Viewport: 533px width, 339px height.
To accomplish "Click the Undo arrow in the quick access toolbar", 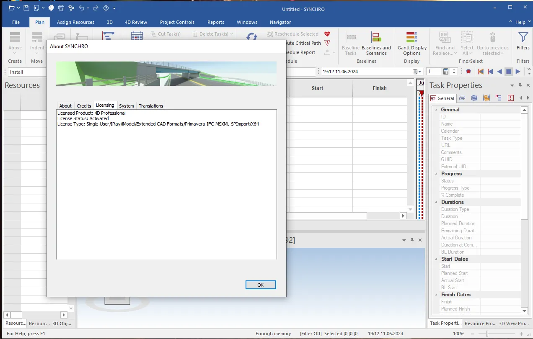I will [x=81, y=8].
